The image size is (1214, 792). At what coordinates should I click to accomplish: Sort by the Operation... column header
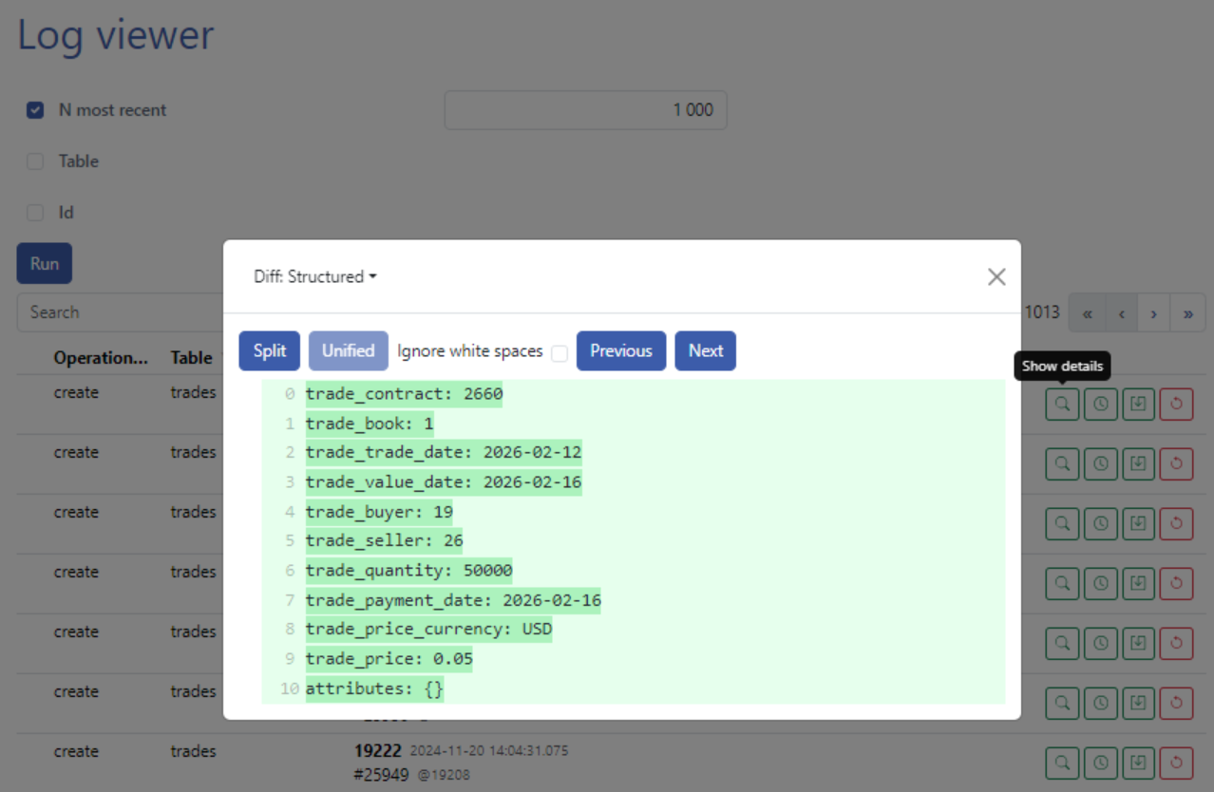tap(101, 358)
